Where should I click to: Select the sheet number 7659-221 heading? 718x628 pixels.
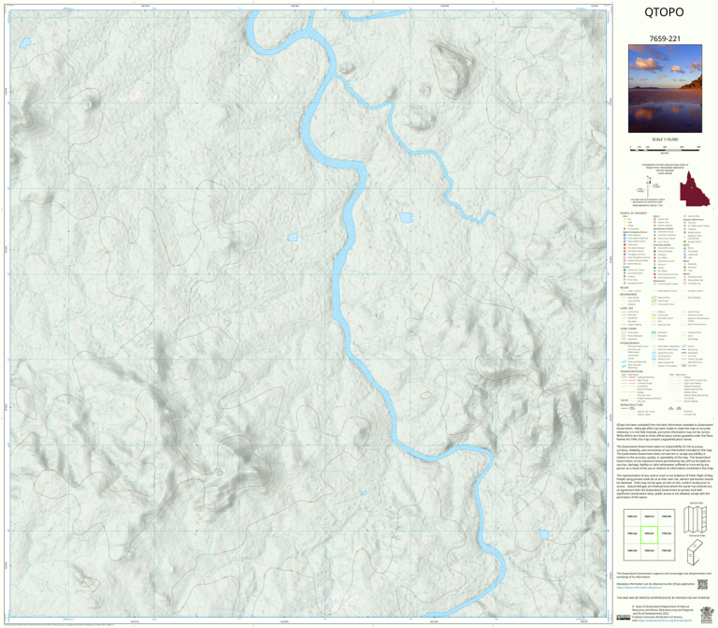click(x=665, y=39)
